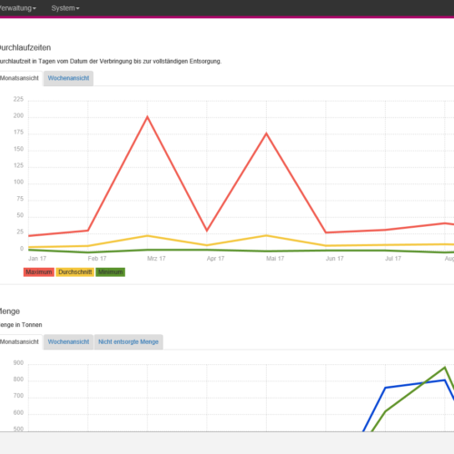Image resolution: width=454 pixels, height=454 pixels.
Task: Open the System dropdown menu
Action: [x=65, y=8]
